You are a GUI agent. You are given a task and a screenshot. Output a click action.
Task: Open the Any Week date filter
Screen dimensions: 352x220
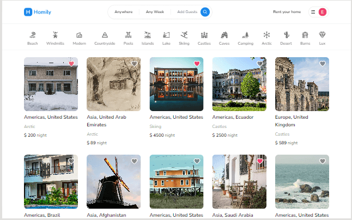point(155,12)
